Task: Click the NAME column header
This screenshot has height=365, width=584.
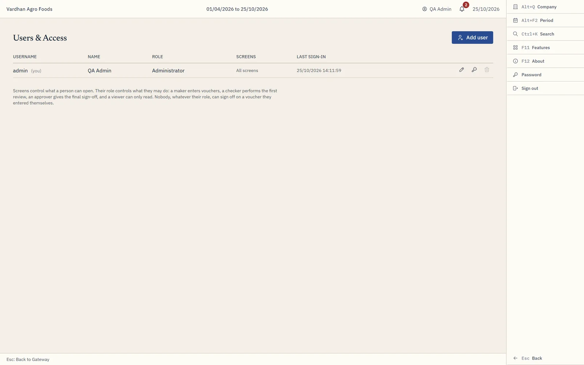Action: coord(94,57)
